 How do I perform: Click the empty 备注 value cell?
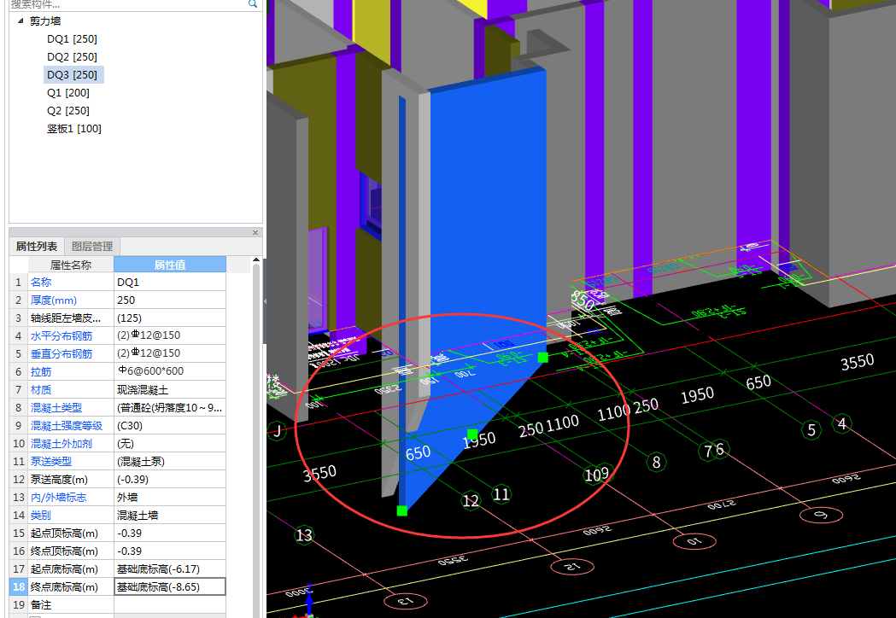pos(170,605)
